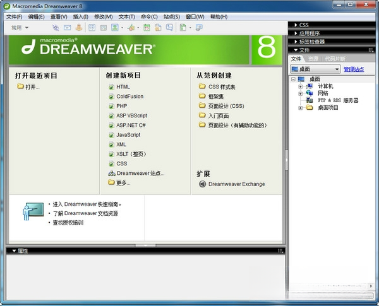Open the 修改(M) menu

(103, 16)
